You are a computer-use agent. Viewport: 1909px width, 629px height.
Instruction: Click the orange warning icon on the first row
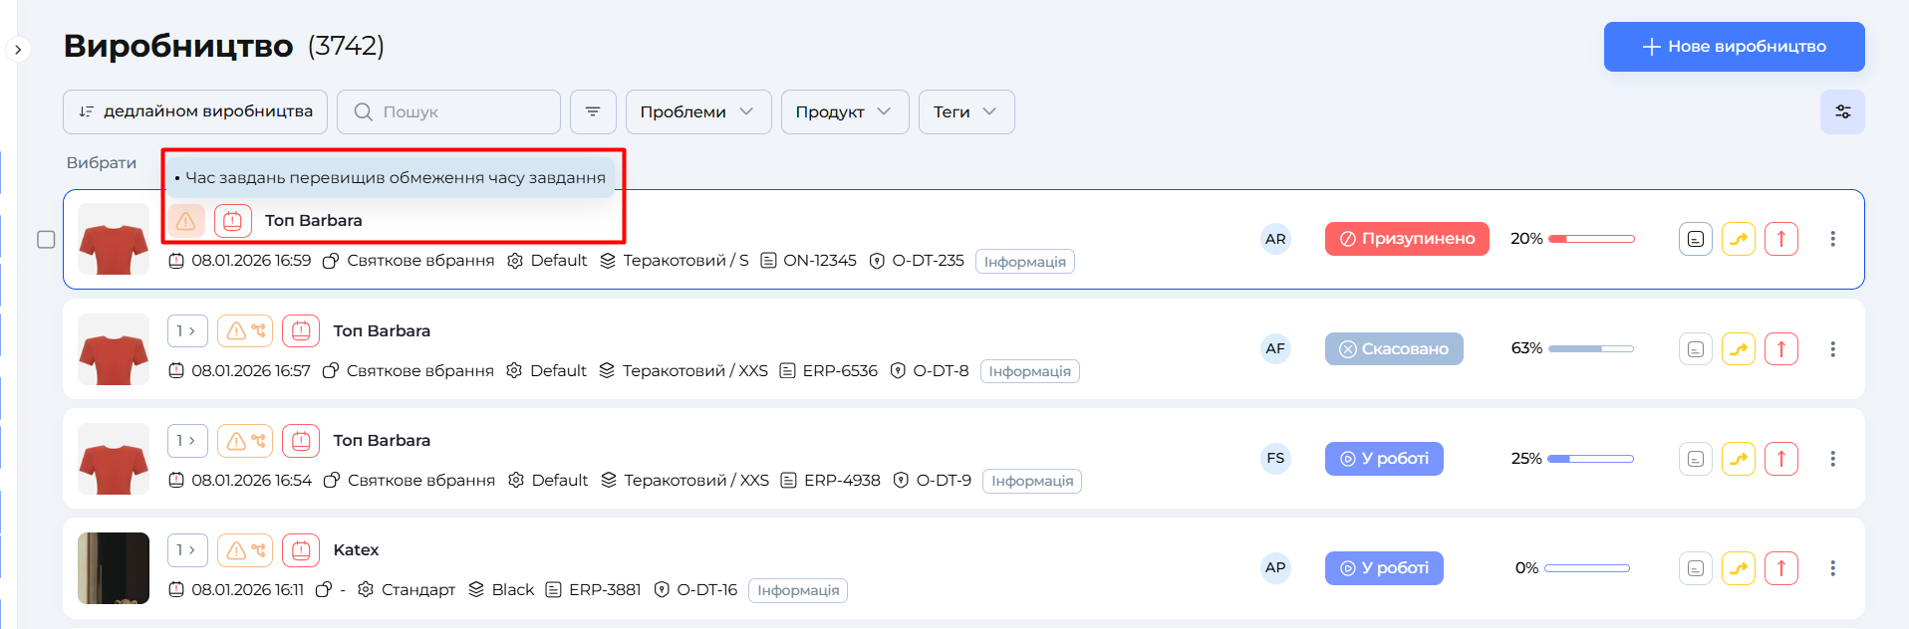pyautogui.click(x=186, y=221)
